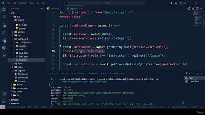Open the terminal launch profile dropdown
Screen dimensions: 205x115
(x=189, y=73)
